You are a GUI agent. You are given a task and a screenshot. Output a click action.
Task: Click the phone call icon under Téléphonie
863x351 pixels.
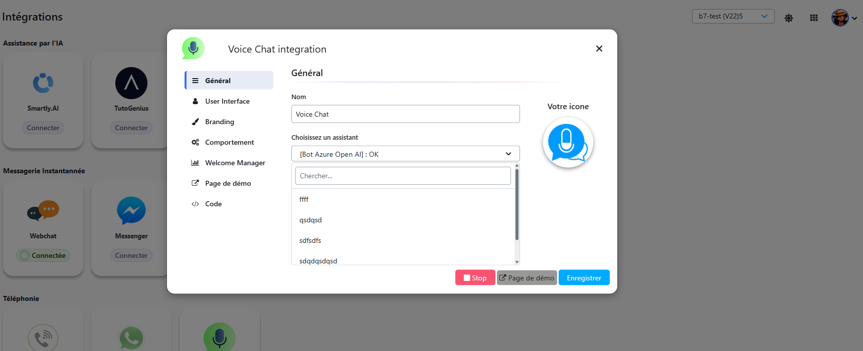[43, 338]
